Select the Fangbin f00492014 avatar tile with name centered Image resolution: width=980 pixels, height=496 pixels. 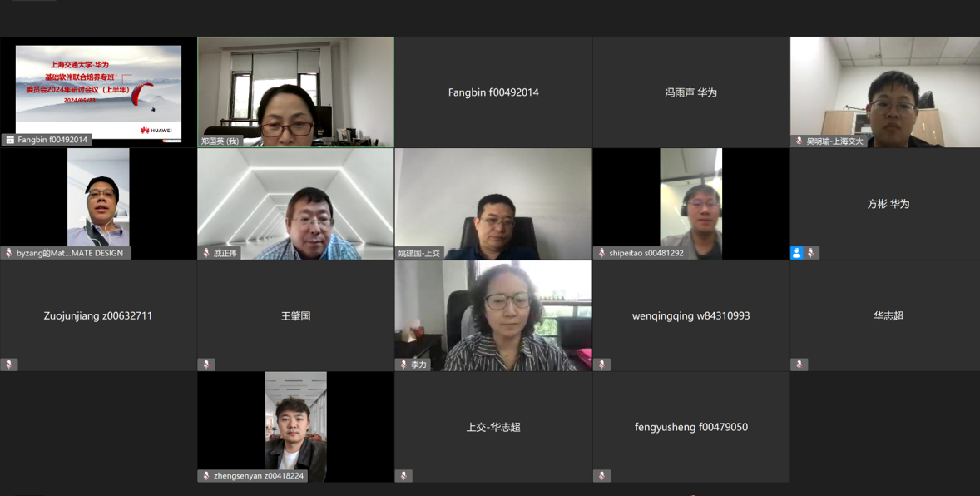493,92
